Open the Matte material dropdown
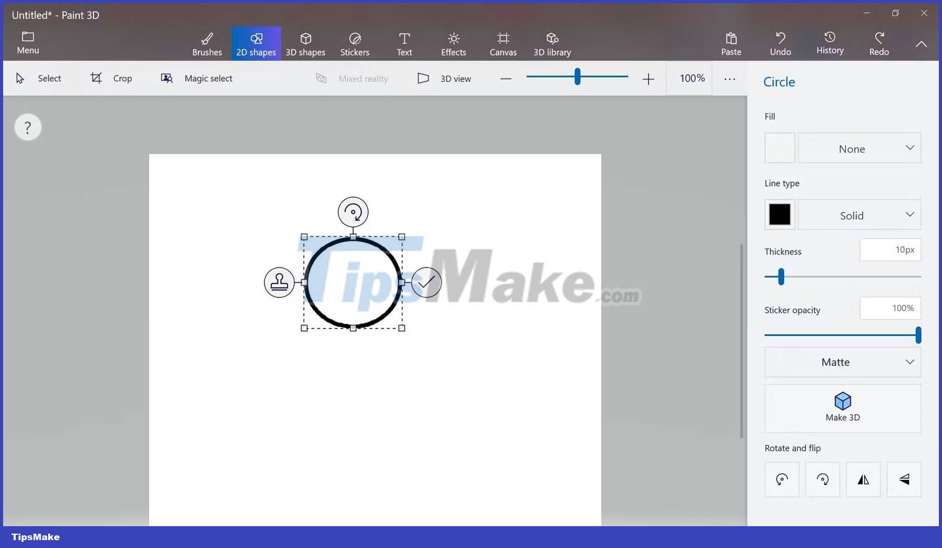942x548 pixels. pos(843,362)
